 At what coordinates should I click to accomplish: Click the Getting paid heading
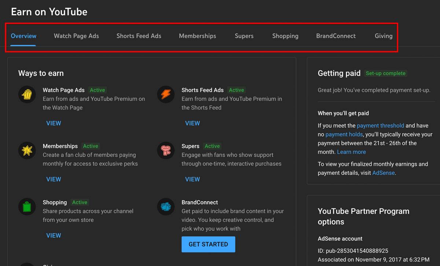coord(339,73)
